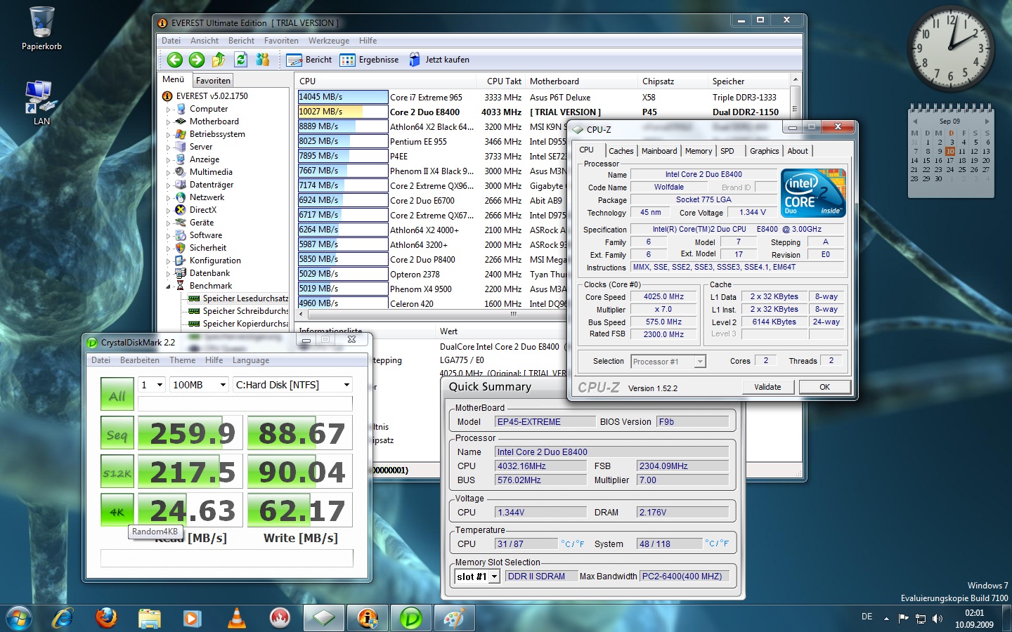Image resolution: width=1012 pixels, height=632 pixels.
Task: Open Firefox from the taskbar
Action: tap(106, 618)
